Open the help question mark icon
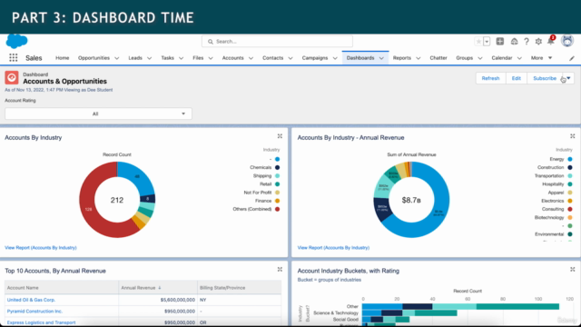The height and width of the screenshot is (327, 581). pyautogui.click(x=527, y=42)
